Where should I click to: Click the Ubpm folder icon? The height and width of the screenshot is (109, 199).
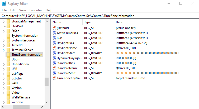8,59
